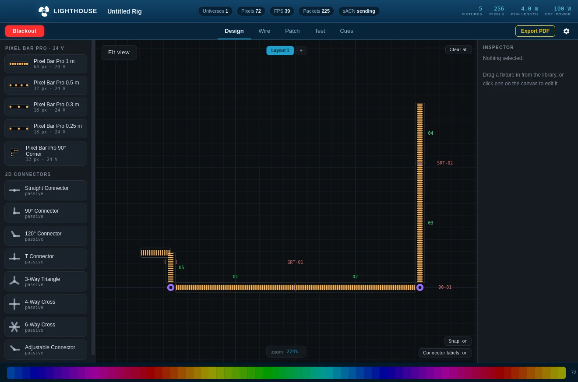
Task: Click the Universes 1 status pill
Action: [x=215, y=11]
